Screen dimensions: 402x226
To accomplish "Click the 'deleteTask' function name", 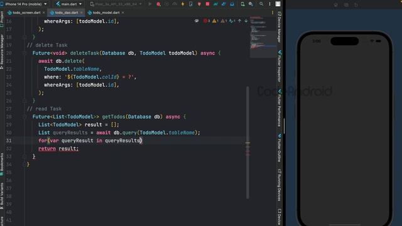I will click(x=85, y=53).
